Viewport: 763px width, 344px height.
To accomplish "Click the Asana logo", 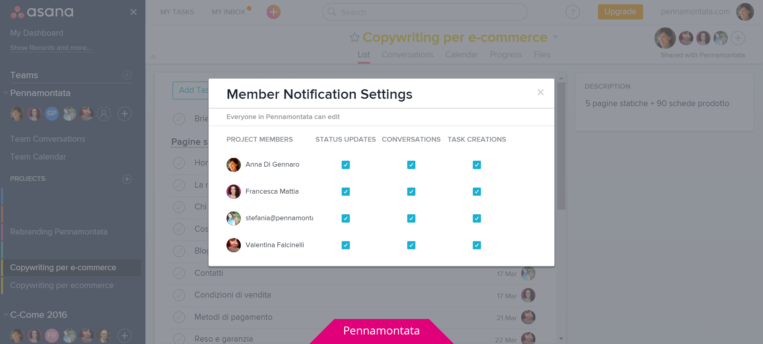I will point(41,12).
